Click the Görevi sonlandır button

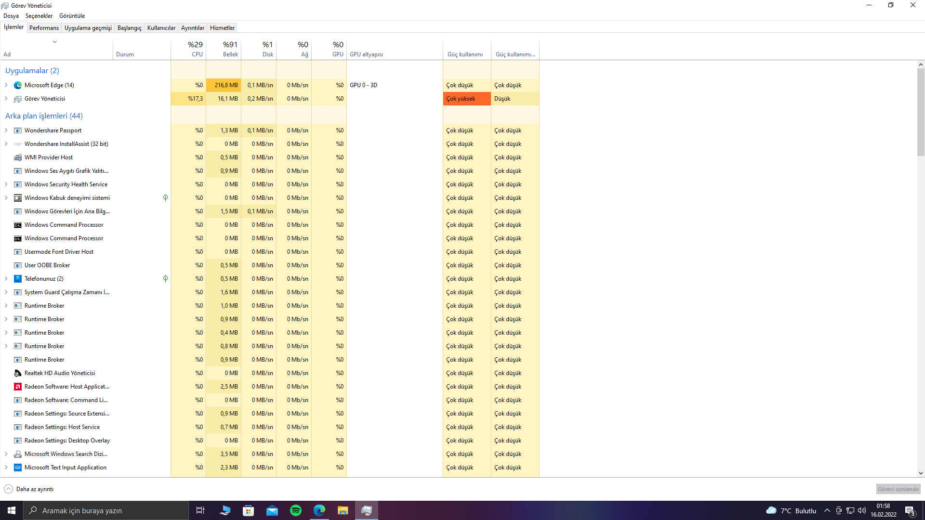898,489
